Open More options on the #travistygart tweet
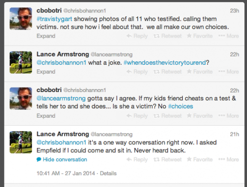 pyautogui.click(x=229, y=36)
